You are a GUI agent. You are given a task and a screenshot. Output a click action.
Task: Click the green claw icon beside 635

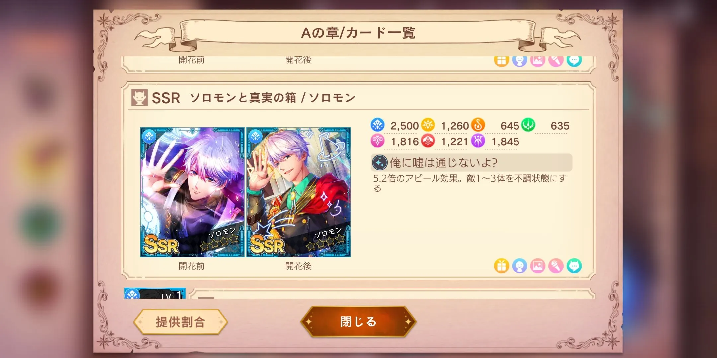[x=528, y=125]
